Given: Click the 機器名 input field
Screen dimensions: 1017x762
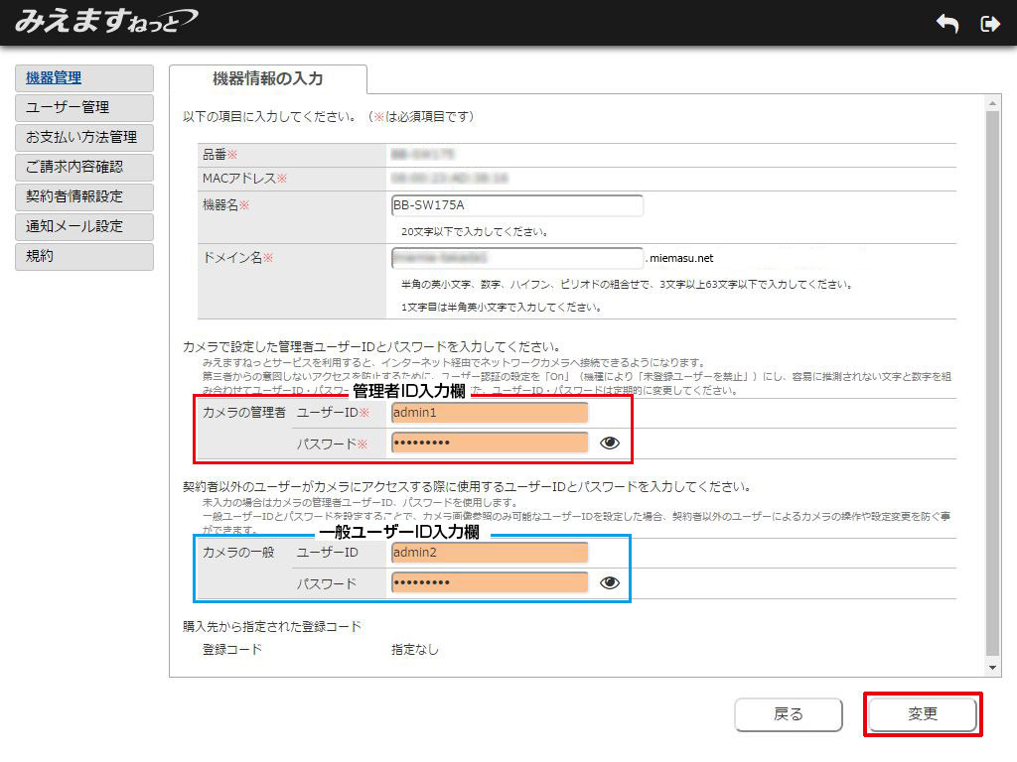Looking at the screenshot, I should tap(517, 205).
